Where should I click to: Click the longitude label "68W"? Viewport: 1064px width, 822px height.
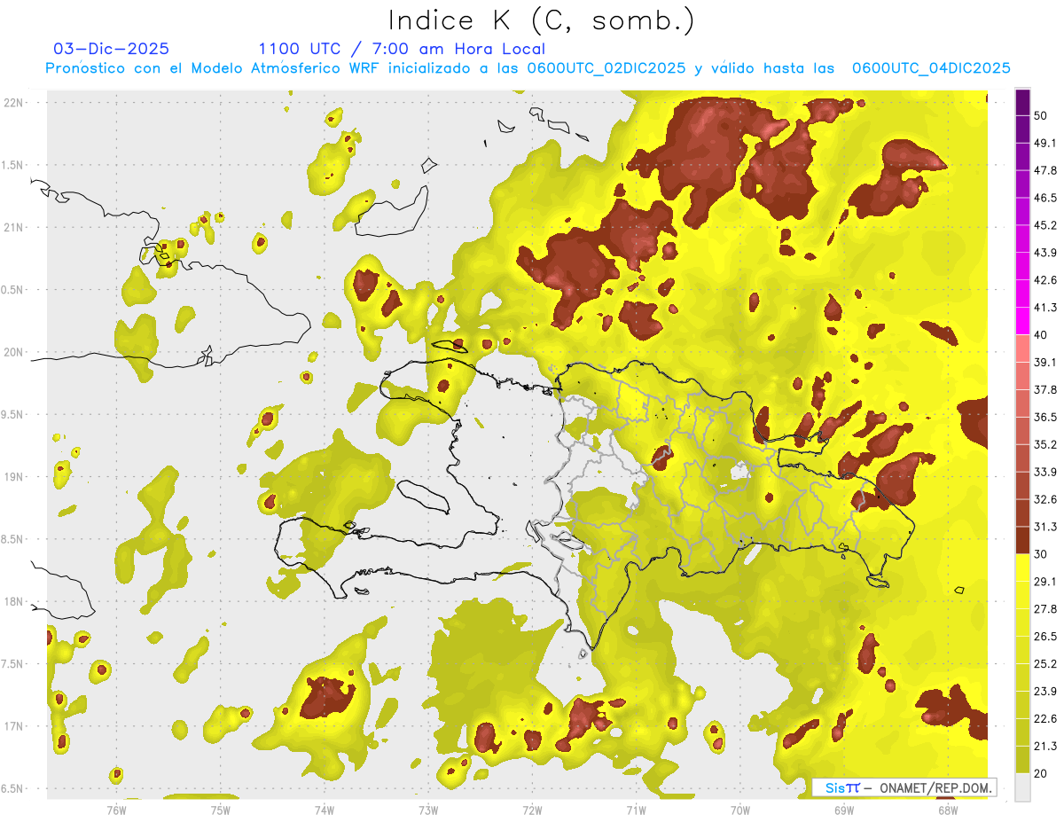(948, 810)
